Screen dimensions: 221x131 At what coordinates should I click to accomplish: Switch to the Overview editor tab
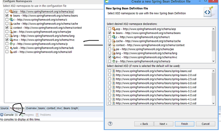[x=31, y=108]
